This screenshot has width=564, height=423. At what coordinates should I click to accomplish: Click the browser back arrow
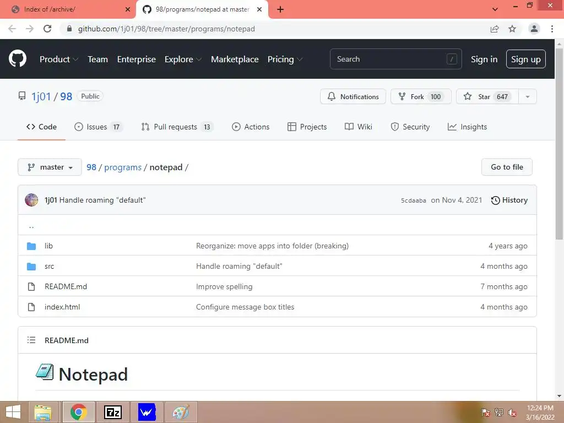(12, 29)
